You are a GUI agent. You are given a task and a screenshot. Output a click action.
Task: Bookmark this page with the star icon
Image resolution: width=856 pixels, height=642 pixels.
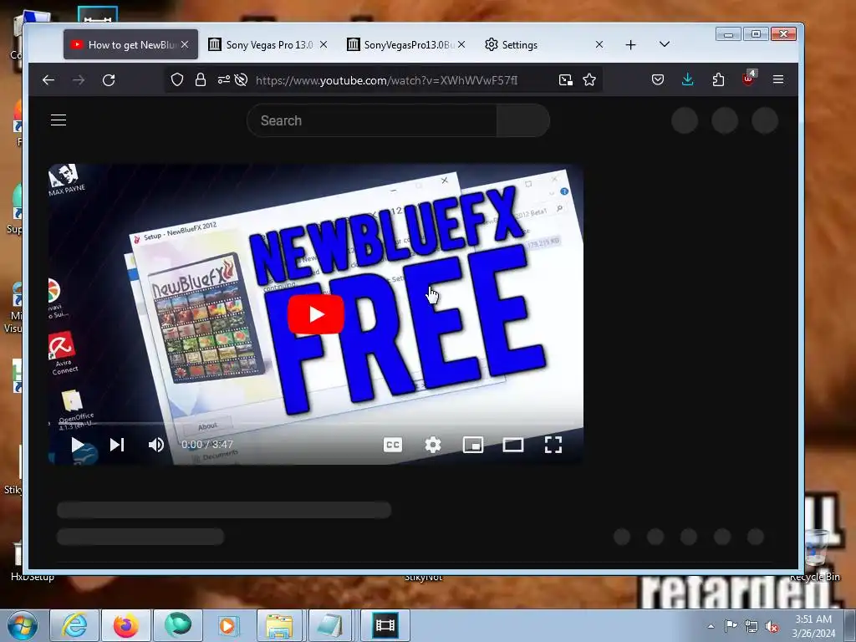click(x=589, y=79)
